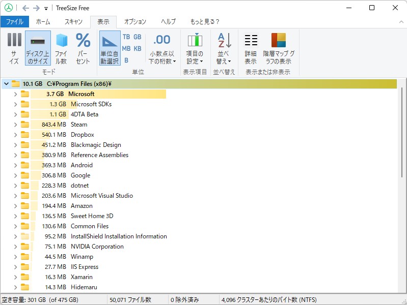This screenshot has height=305, width=407.
Task: Open 小数点以下の桁数 decimal places dropdown
Action: [162, 48]
